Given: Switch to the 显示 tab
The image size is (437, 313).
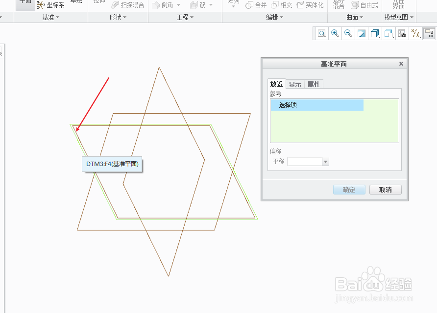Looking at the screenshot, I should pyautogui.click(x=294, y=84).
